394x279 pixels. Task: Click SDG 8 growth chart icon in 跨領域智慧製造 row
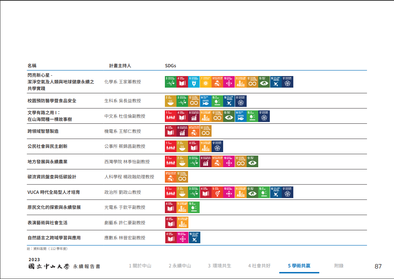click(x=182, y=131)
